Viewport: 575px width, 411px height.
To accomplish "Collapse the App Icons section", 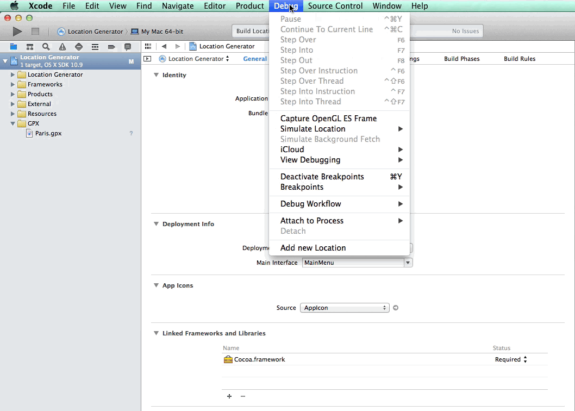I will 156,285.
